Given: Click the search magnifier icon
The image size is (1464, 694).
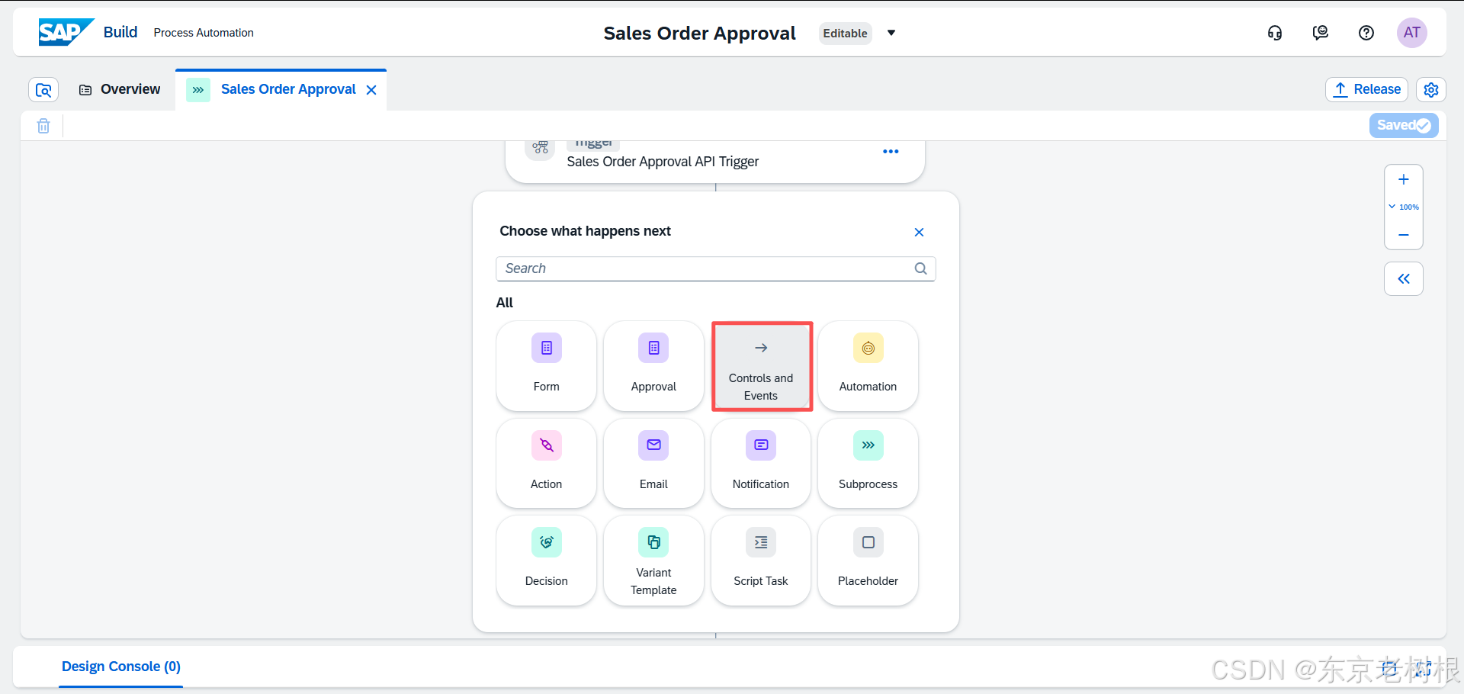Looking at the screenshot, I should point(920,268).
